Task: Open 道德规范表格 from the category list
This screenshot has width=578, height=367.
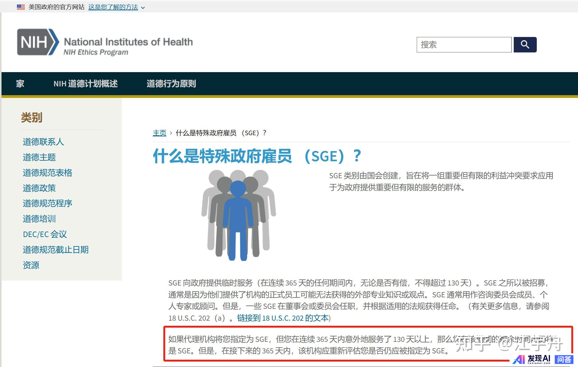Action: point(48,173)
